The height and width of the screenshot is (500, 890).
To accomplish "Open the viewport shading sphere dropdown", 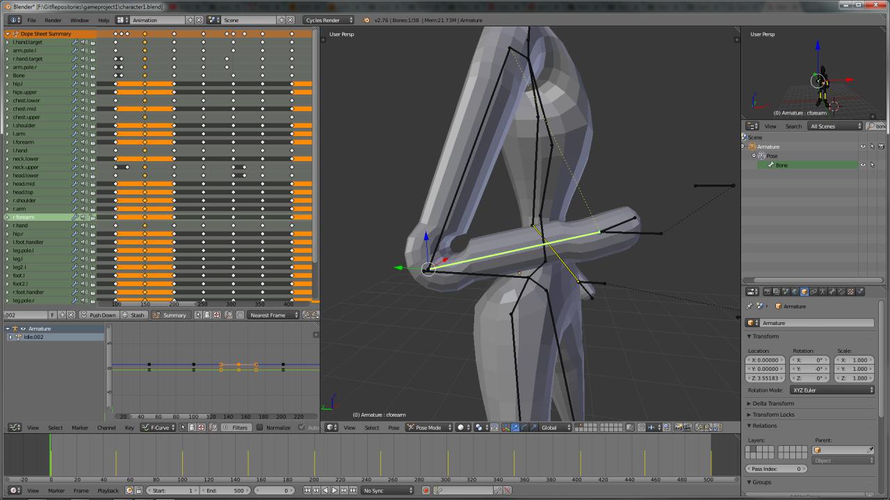I will point(463,427).
